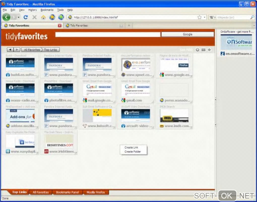
Task: Click the IMDb favicon next to www.imdb.com
Action: coord(162,126)
